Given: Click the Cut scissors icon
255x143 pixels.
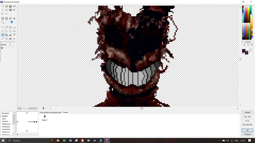Looking at the screenshot, I should point(3,10).
